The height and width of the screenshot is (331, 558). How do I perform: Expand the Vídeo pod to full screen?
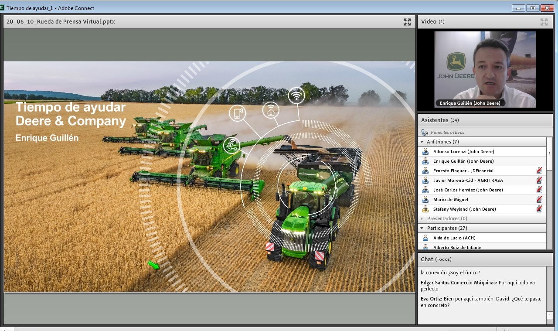point(544,22)
